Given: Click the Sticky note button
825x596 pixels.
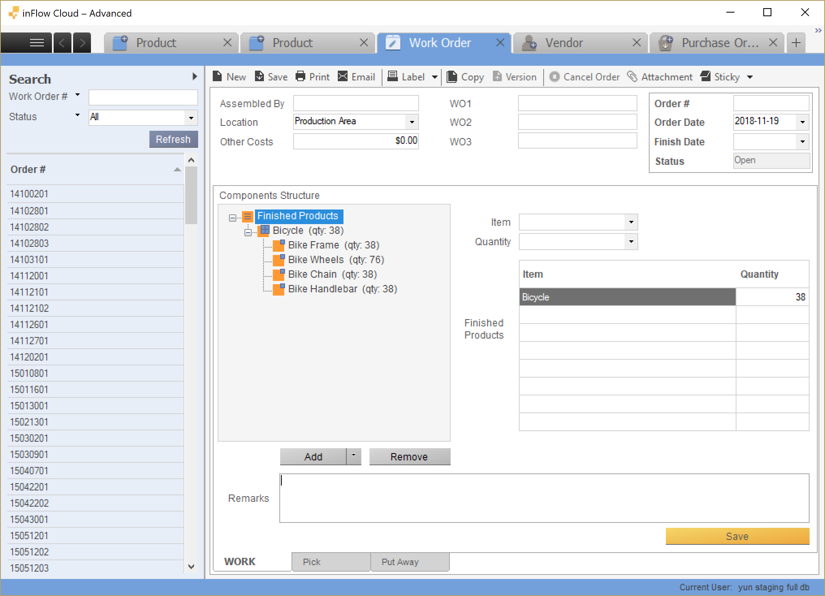Looking at the screenshot, I should coord(720,77).
